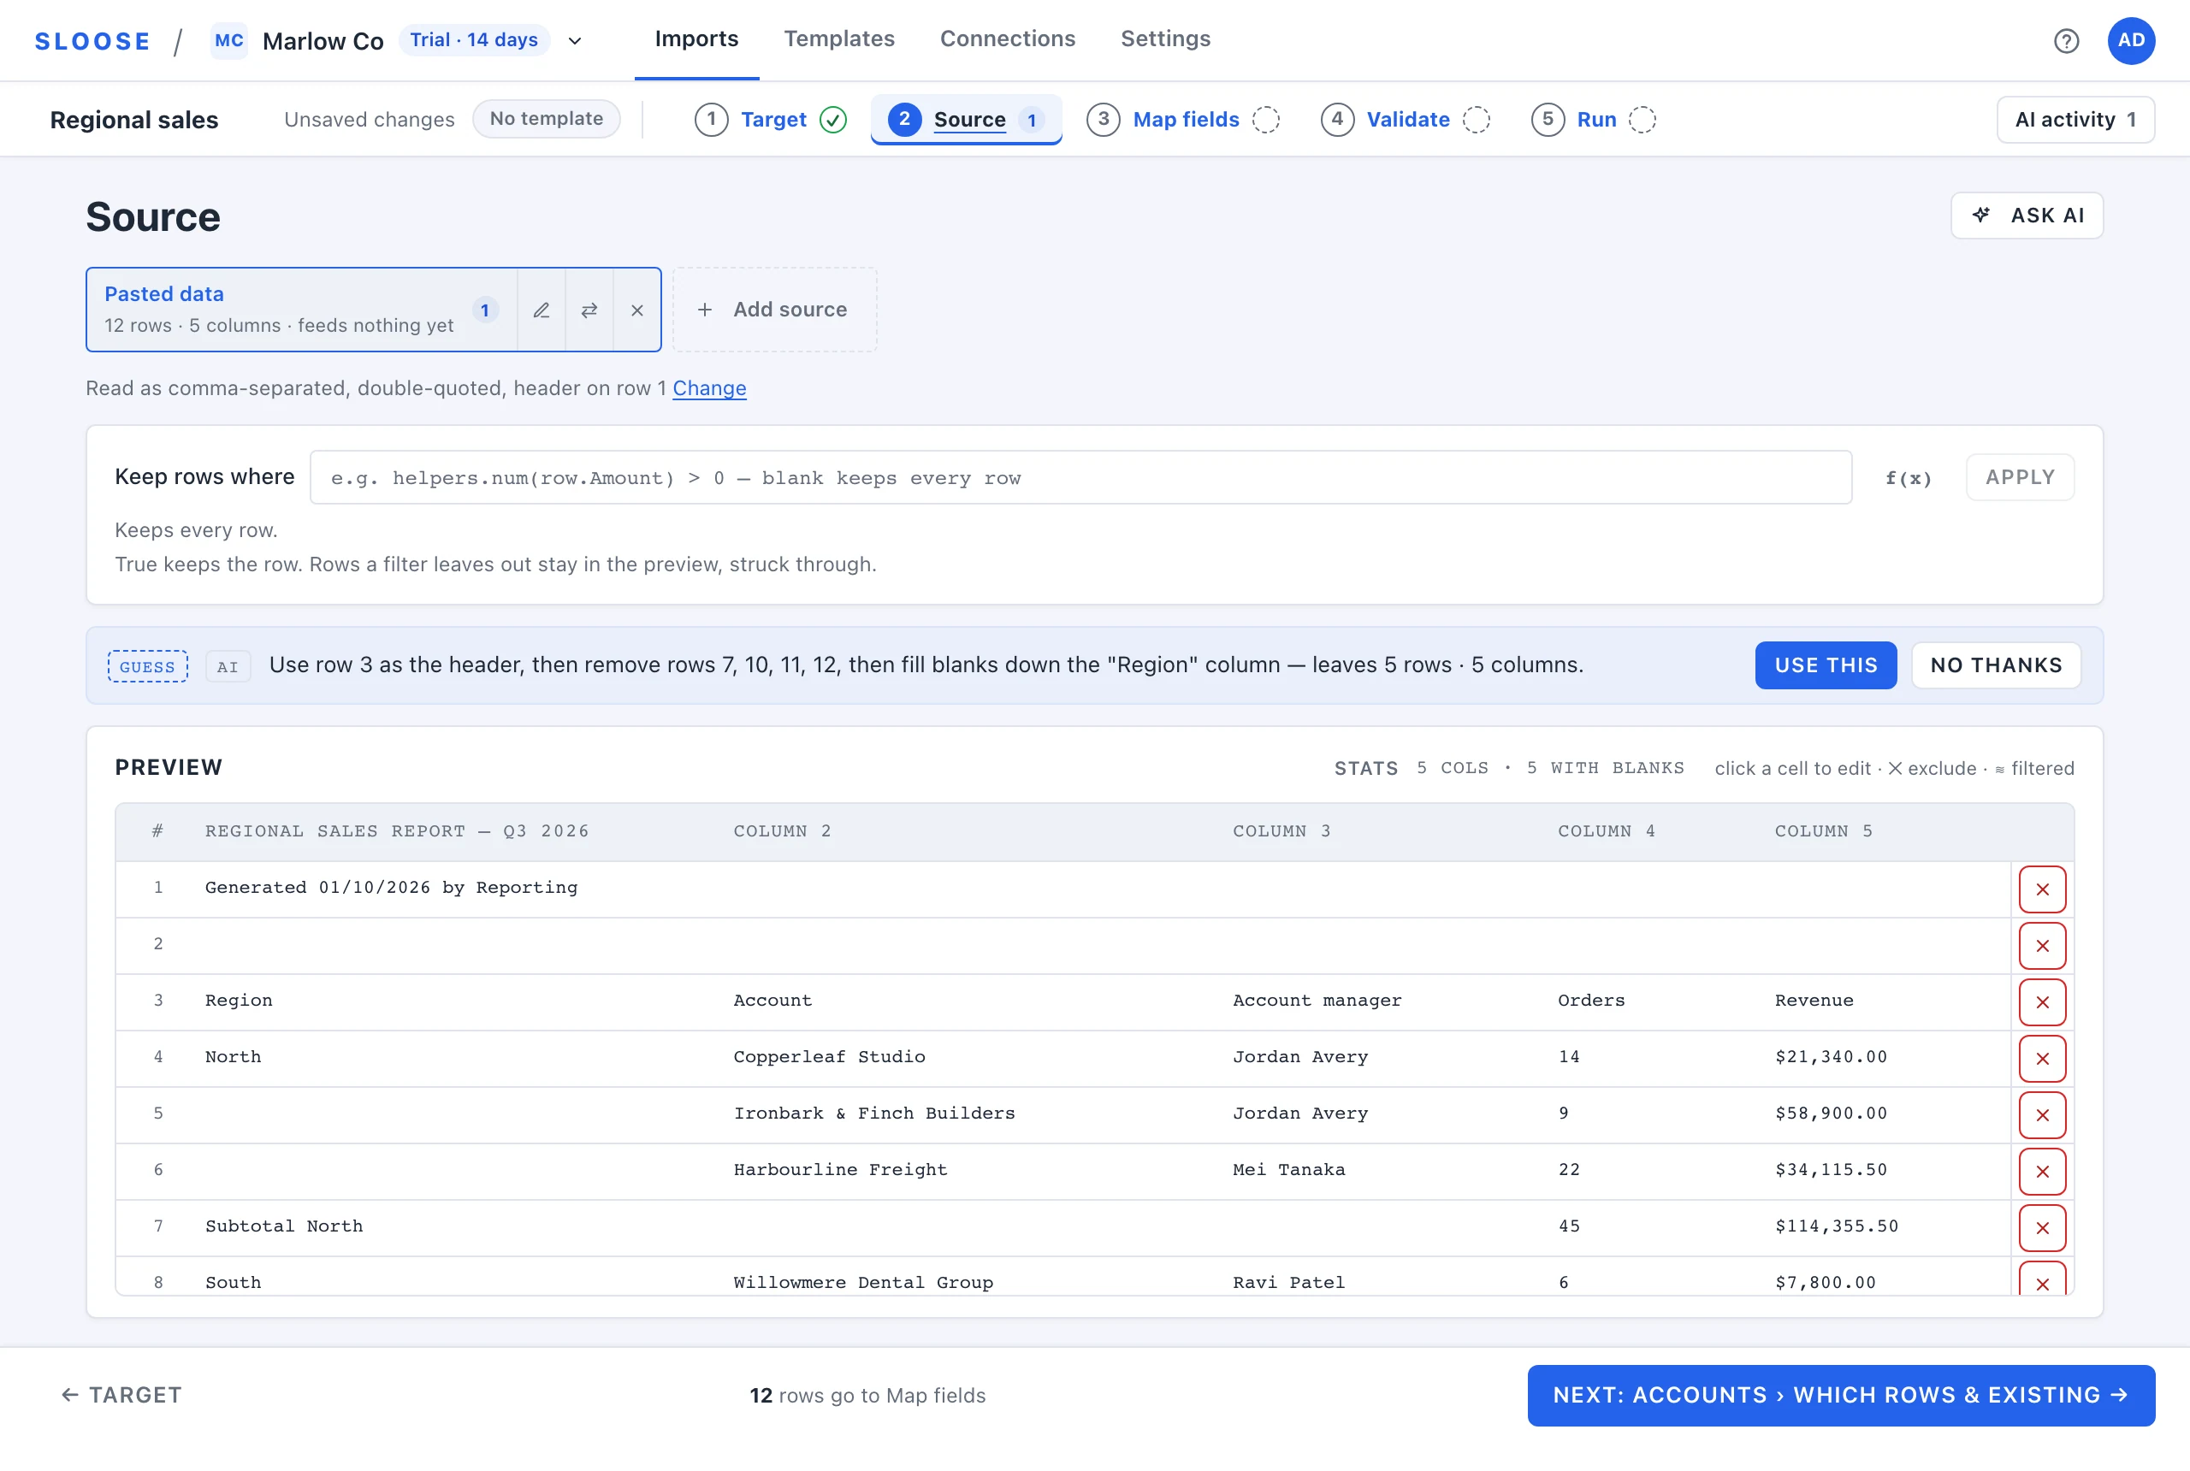Click the Change parsing link
This screenshot has width=2190, height=1471.
(708, 388)
